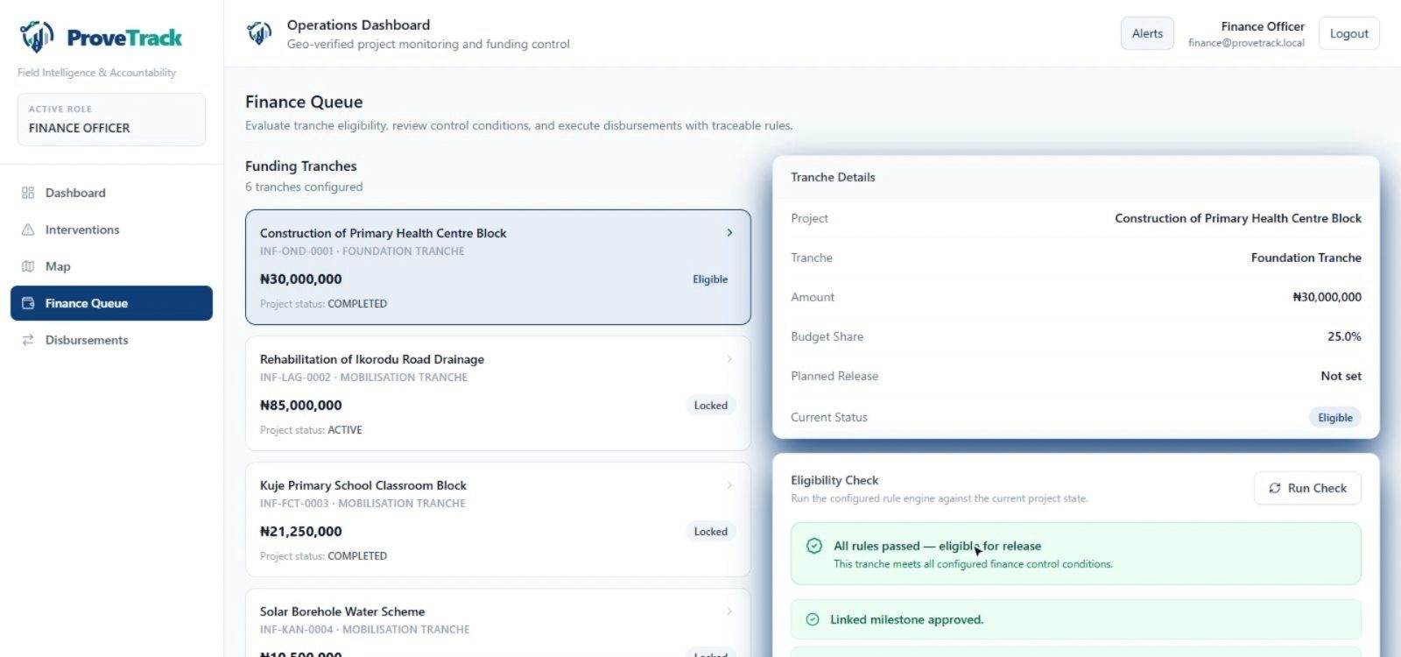Screen dimensions: 1401x657
Task: Expand the Primary Health Centre Block chevron
Action: point(729,233)
